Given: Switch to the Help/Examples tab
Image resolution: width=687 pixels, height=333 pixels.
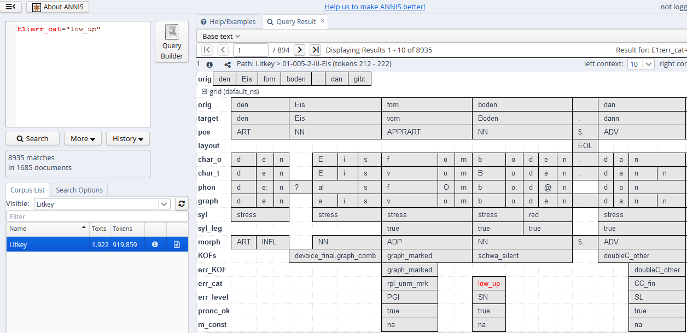Looking at the screenshot, I should coord(228,22).
